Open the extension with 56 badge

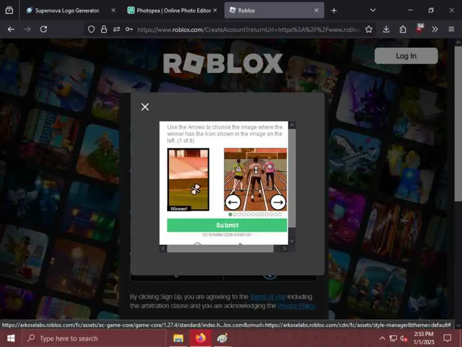tap(419, 28)
